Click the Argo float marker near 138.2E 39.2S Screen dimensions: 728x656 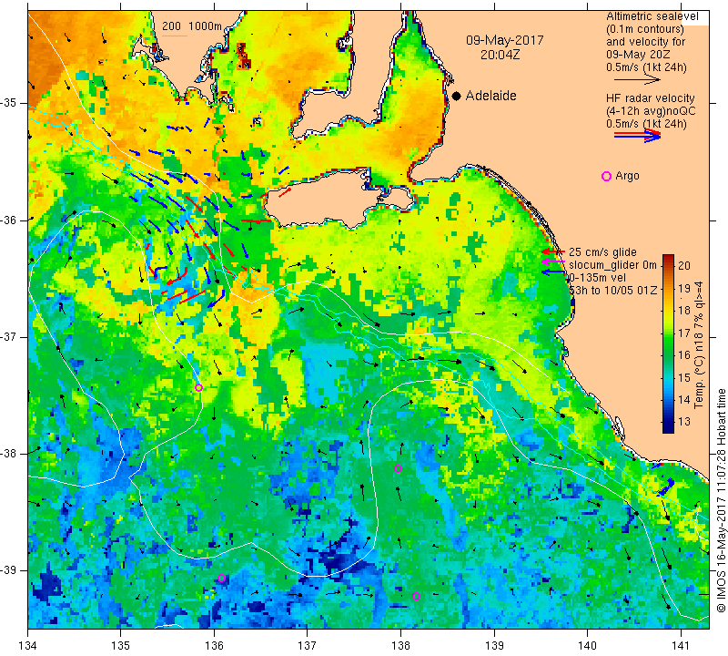click(416, 597)
